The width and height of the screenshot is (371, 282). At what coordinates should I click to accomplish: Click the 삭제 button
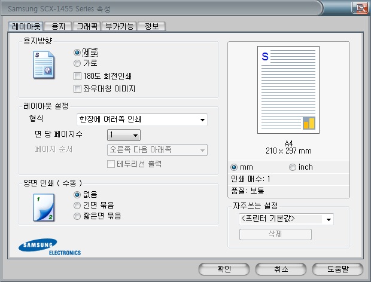pyautogui.click(x=275, y=234)
